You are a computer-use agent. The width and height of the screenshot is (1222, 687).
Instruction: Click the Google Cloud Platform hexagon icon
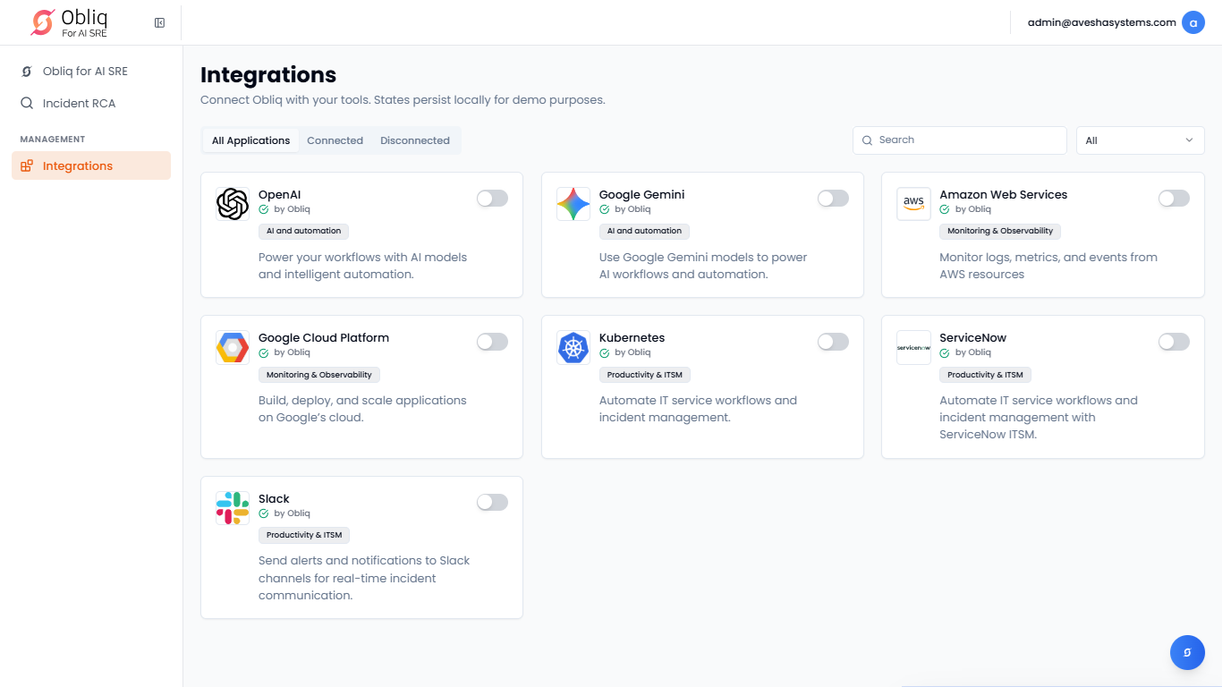(x=233, y=347)
